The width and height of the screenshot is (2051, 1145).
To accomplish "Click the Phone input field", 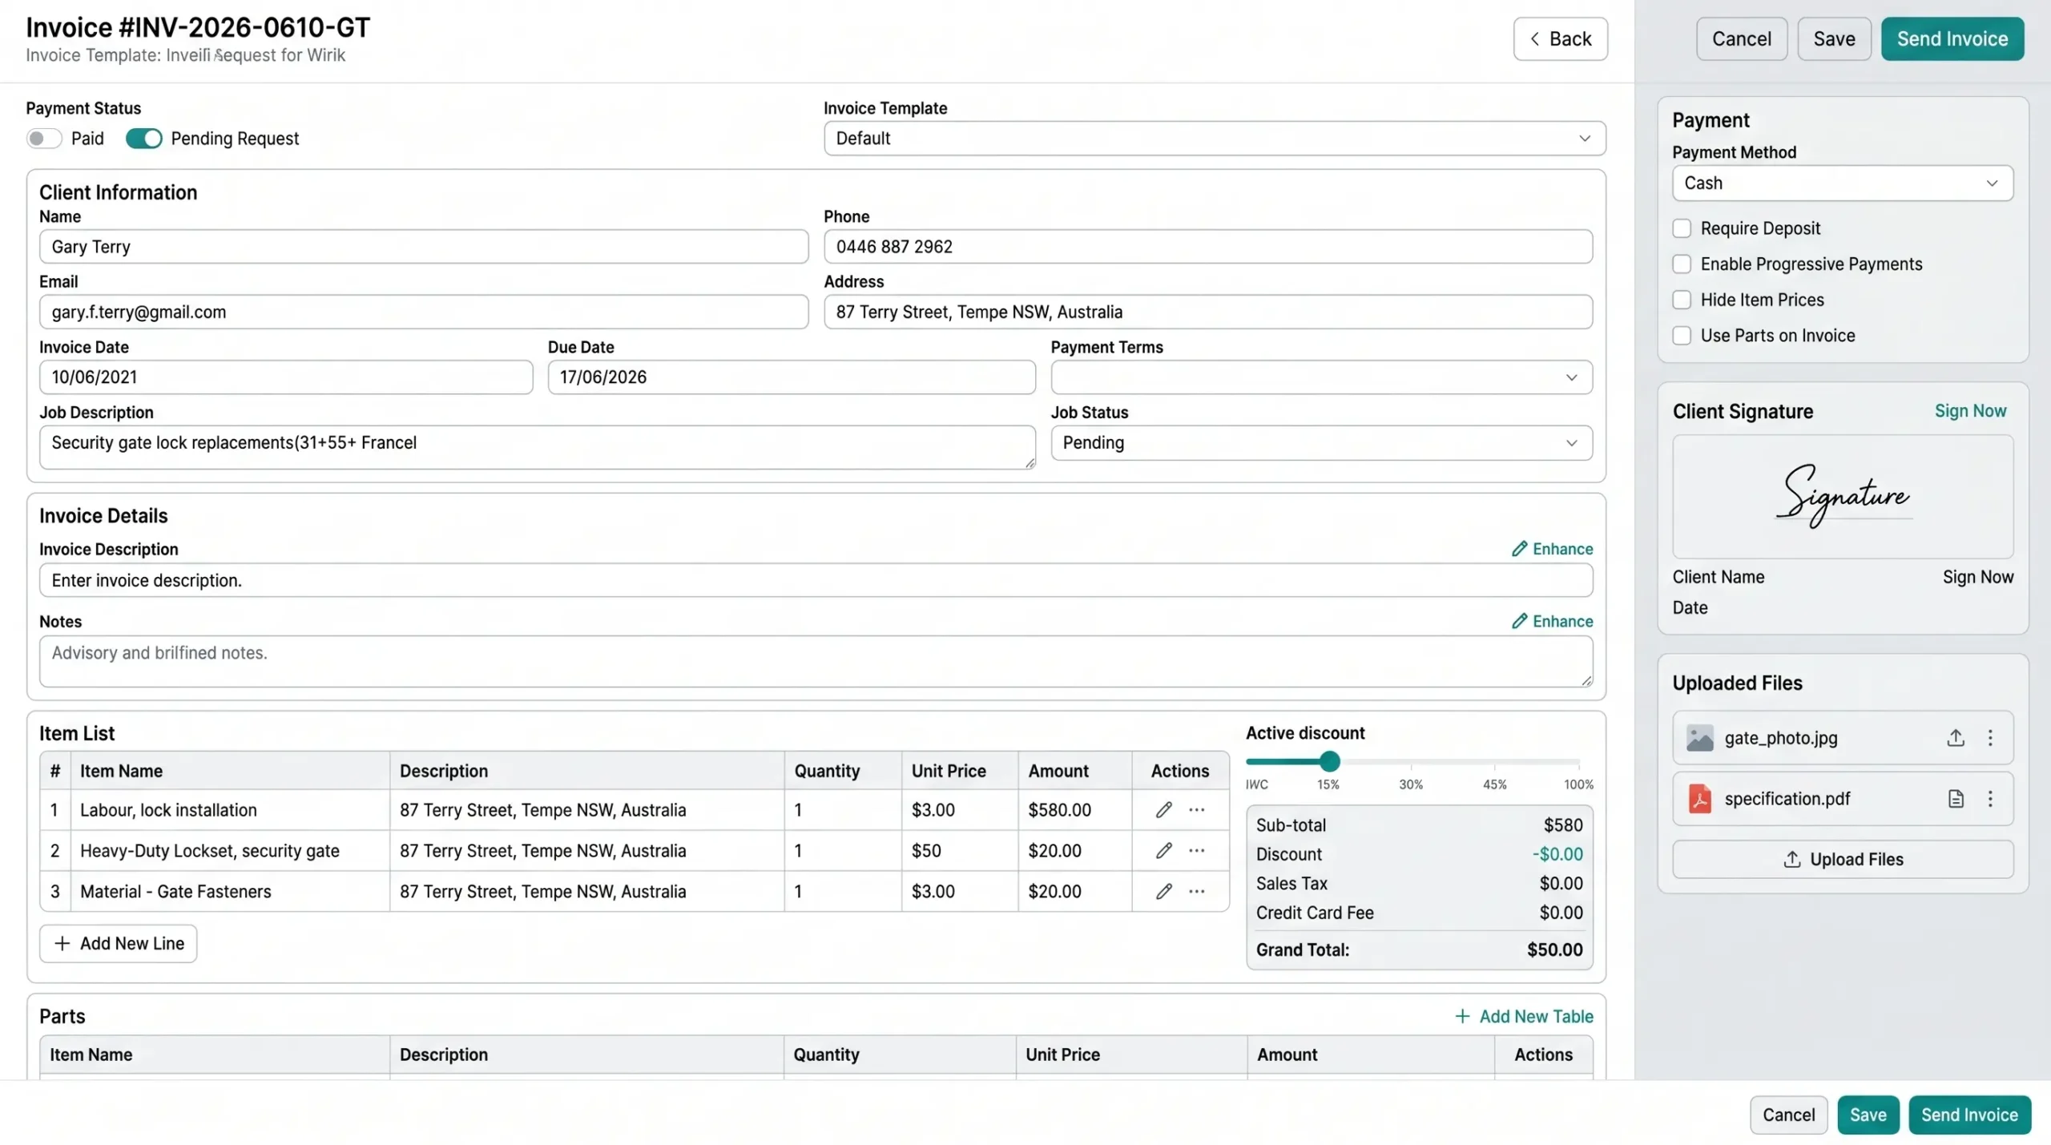I will 1208,247.
